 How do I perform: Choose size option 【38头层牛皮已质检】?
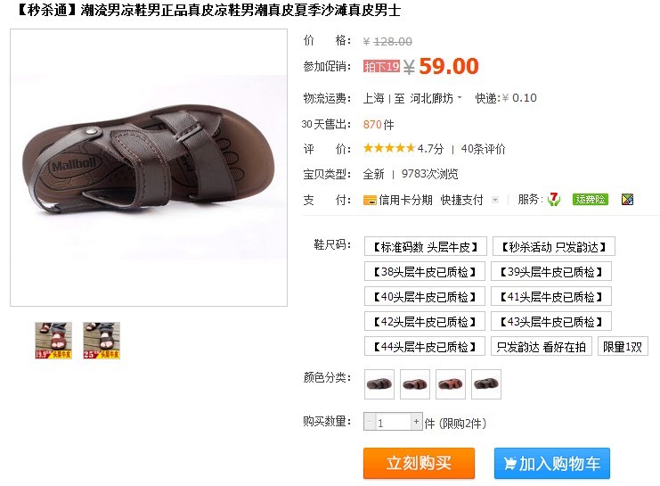pos(425,272)
